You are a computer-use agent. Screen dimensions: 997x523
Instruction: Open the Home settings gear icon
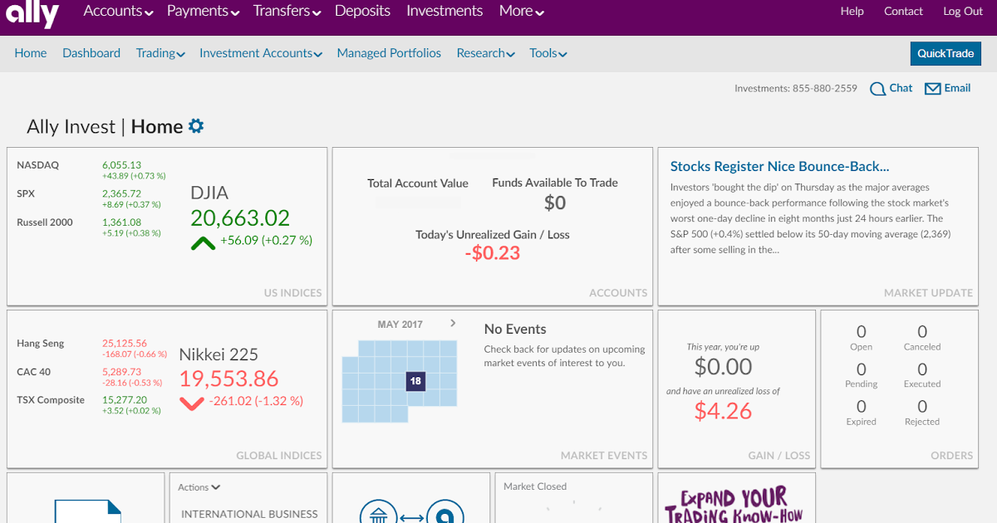196,126
